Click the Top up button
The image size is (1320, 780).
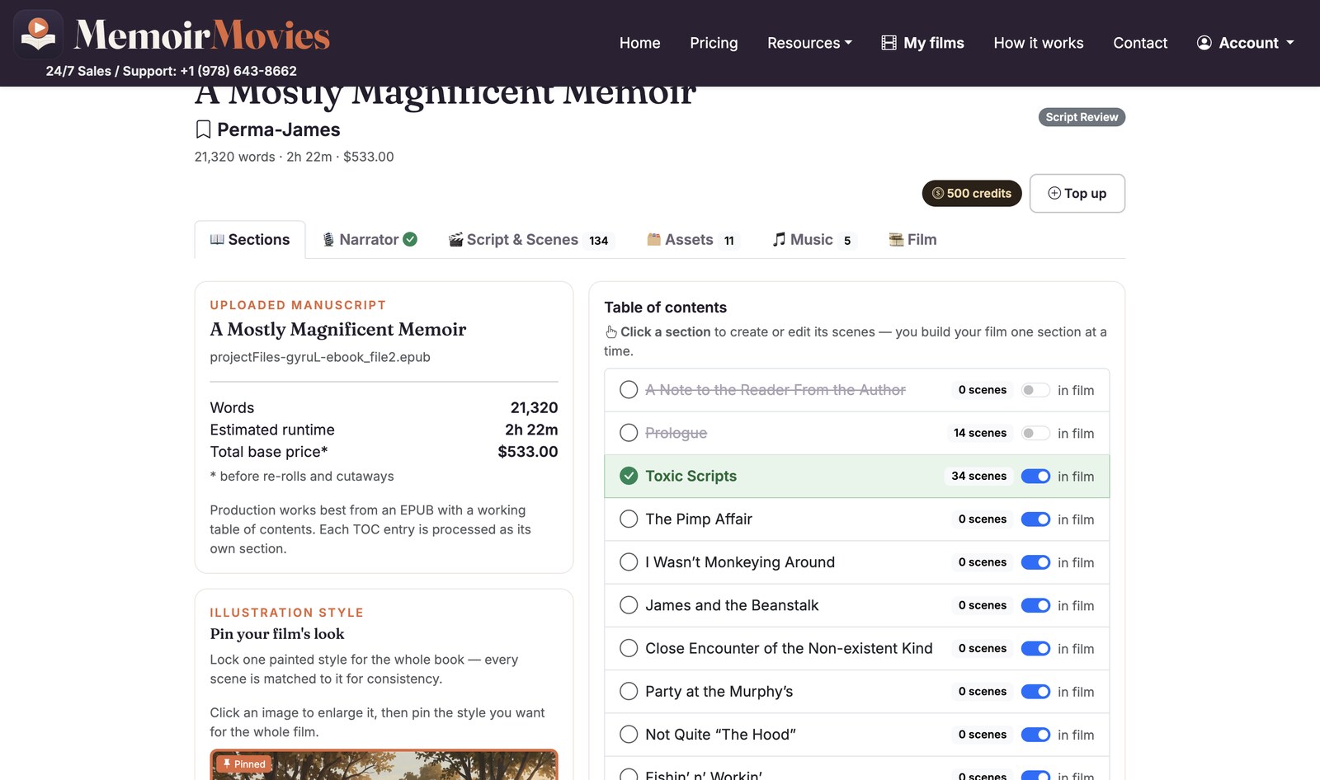[1077, 193]
